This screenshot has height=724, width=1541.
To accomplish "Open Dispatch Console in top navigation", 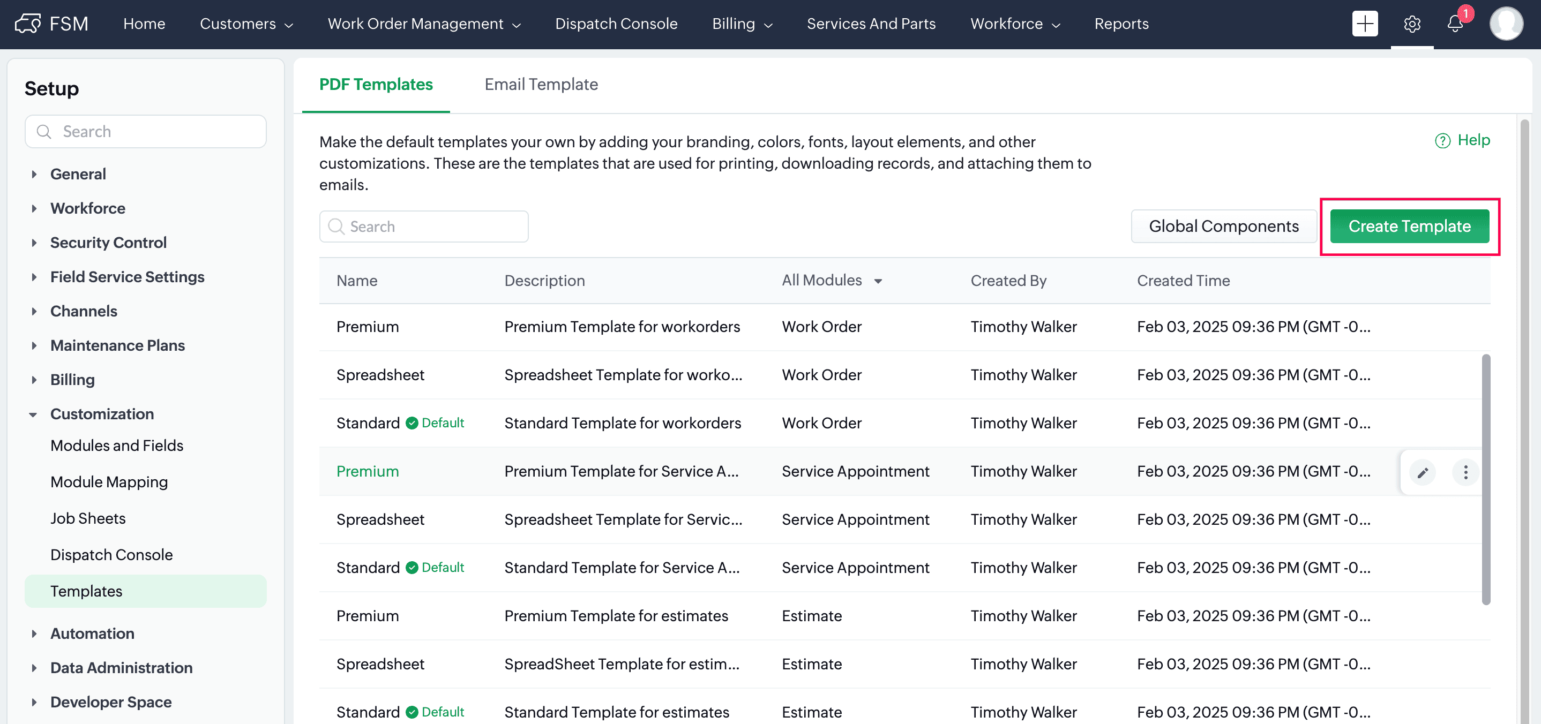I will (616, 24).
